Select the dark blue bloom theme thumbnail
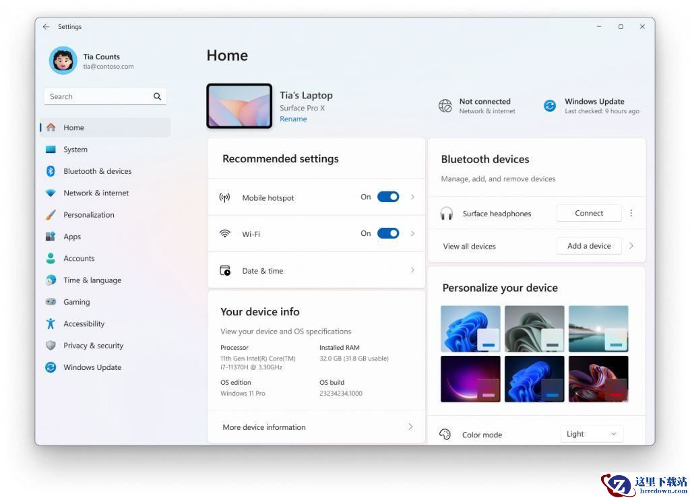Image resolution: width=690 pixels, height=498 pixels. [x=534, y=379]
